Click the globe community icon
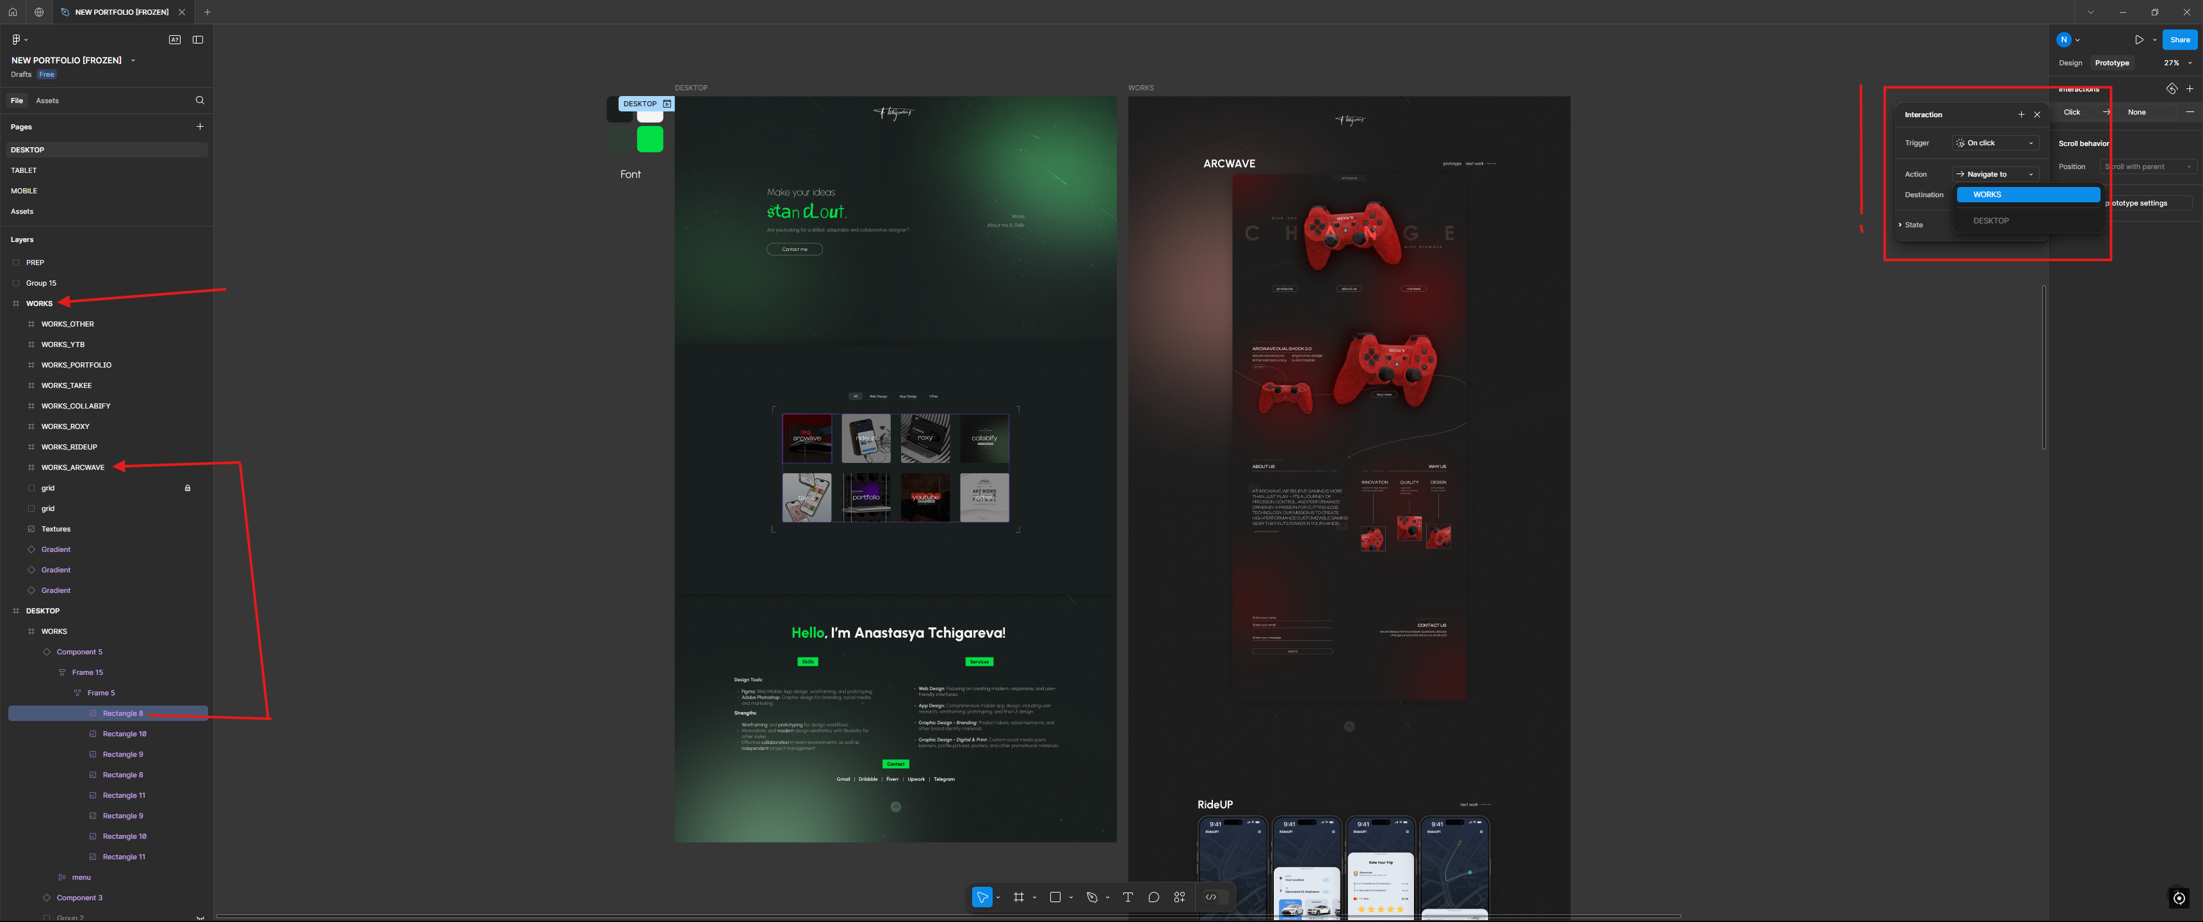 (38, 12)
